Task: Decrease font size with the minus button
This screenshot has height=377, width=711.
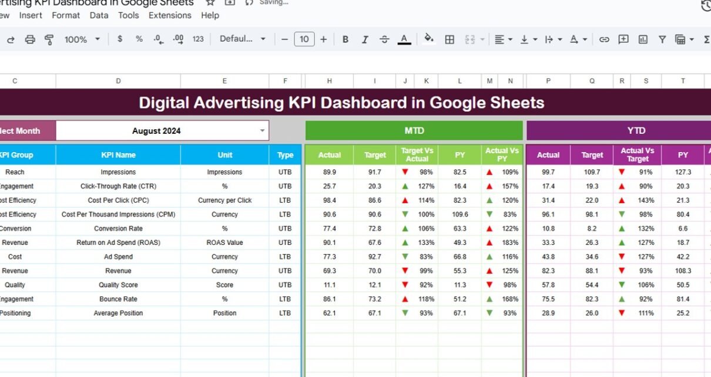Action: [285, 39]
